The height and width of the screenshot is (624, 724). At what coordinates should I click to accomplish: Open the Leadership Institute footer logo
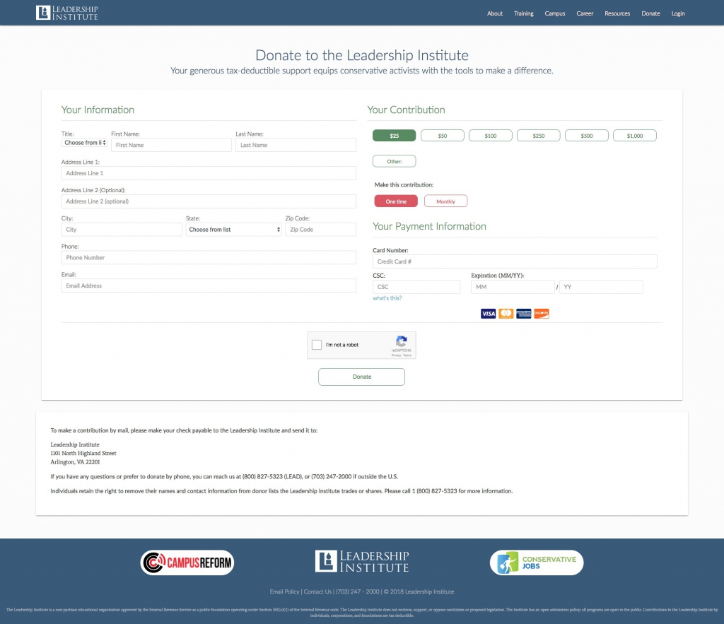click(x=362, y=561)
